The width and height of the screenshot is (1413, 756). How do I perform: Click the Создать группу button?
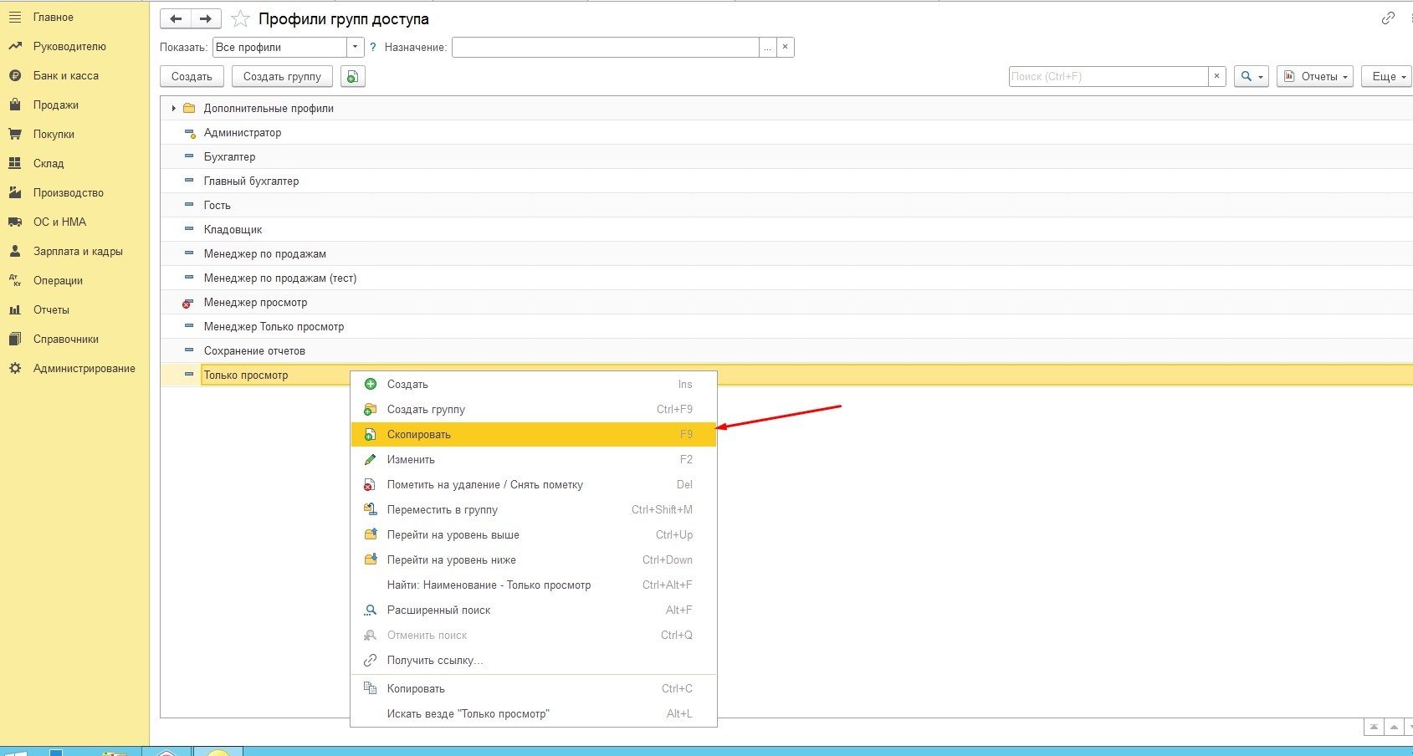point(282,76)
